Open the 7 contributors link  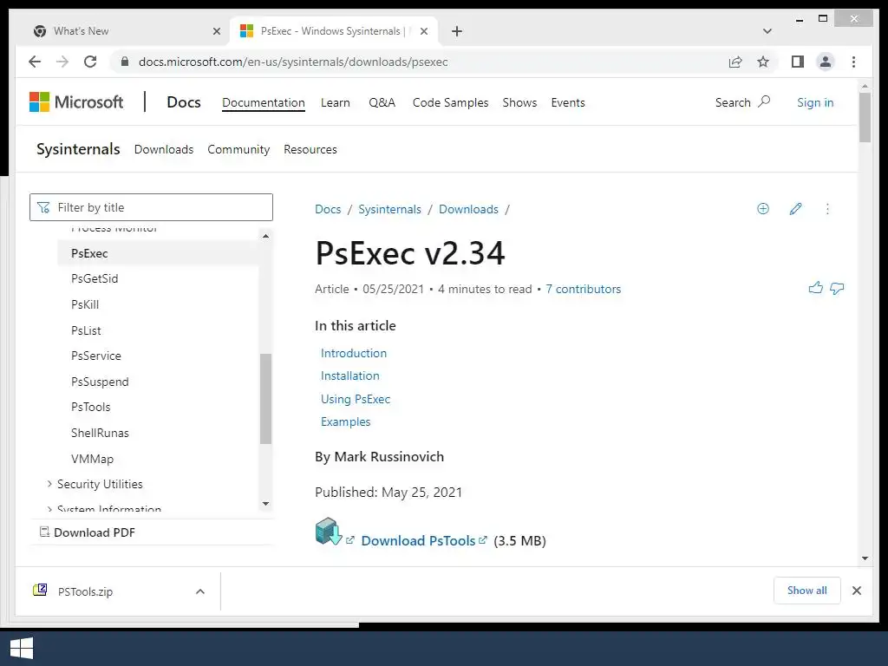tap(584, 289)
